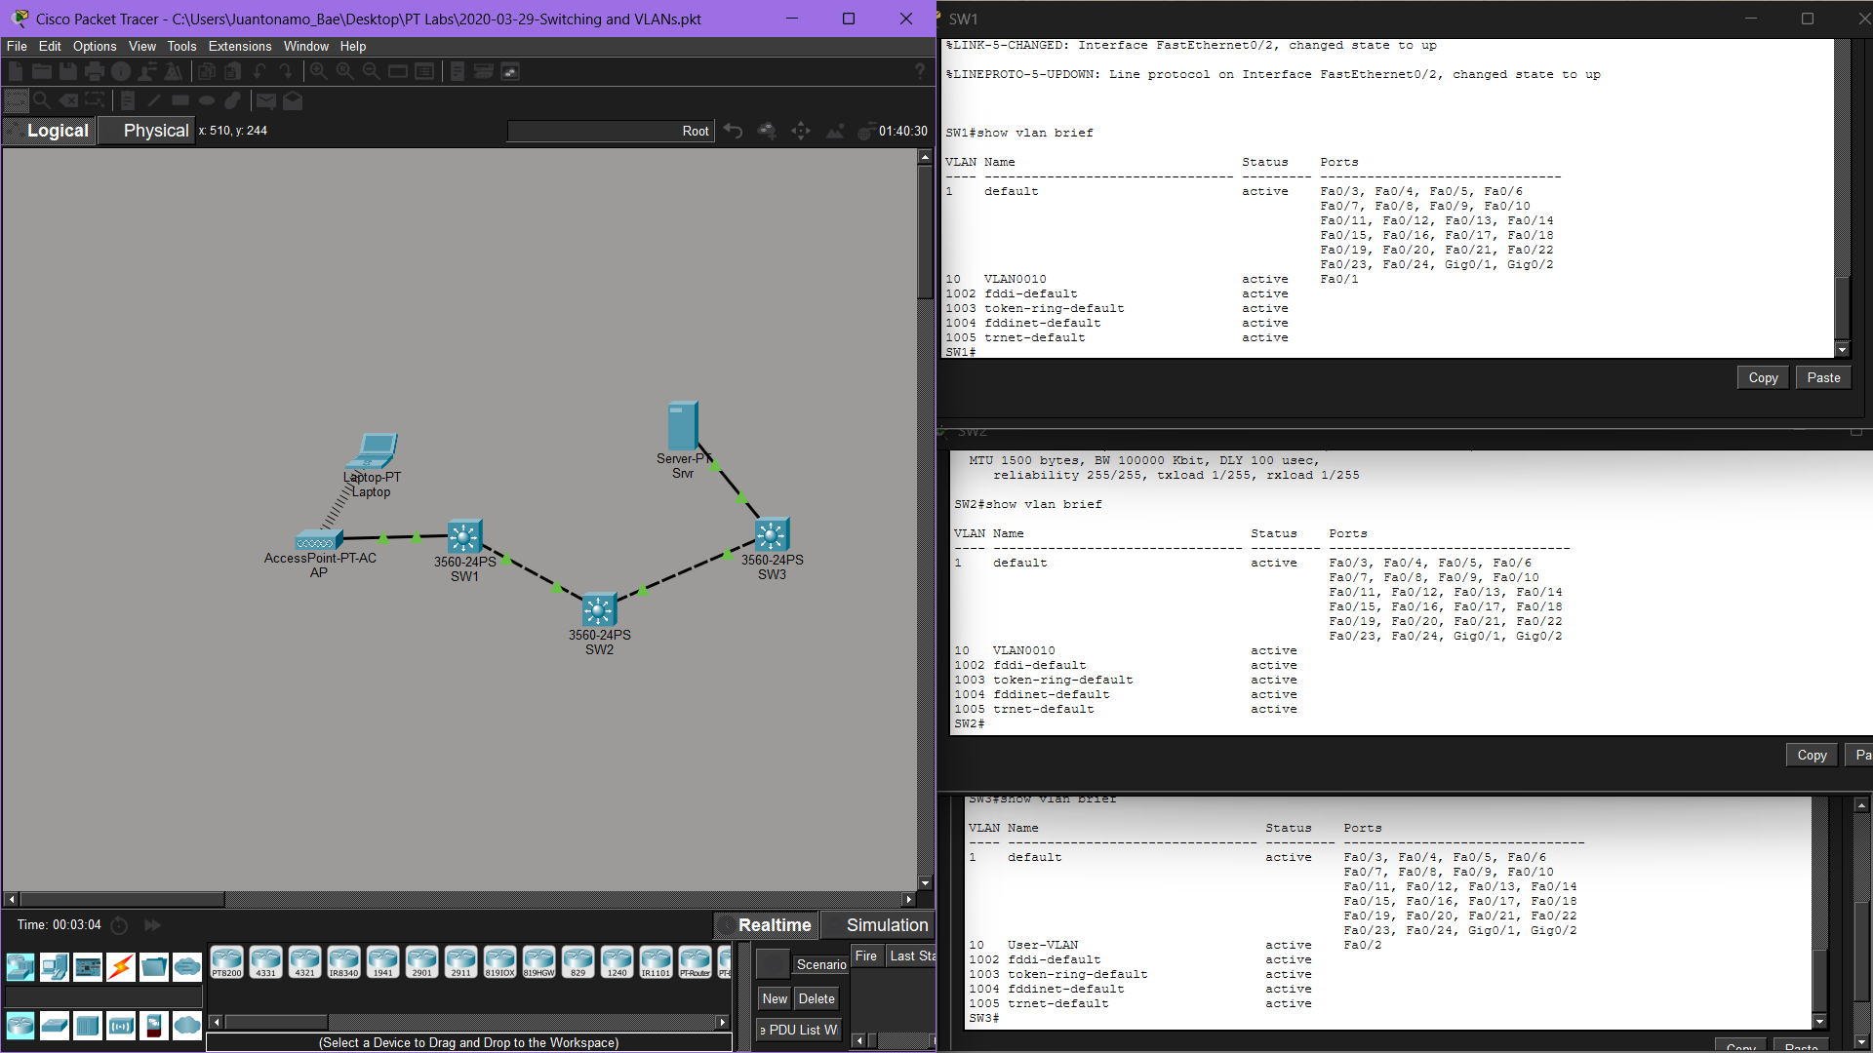This screenshot has width=1873, height=1053.
Task: Select the Draw Rectangle tool
Action: coord(180,99)
